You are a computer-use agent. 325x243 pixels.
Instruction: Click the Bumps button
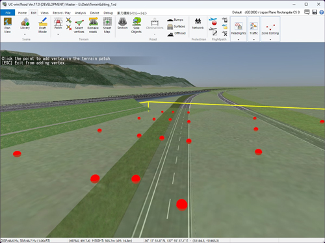tap(175, 19)
